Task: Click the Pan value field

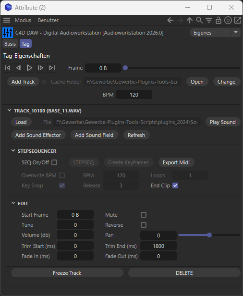Action: click(158, 235)
